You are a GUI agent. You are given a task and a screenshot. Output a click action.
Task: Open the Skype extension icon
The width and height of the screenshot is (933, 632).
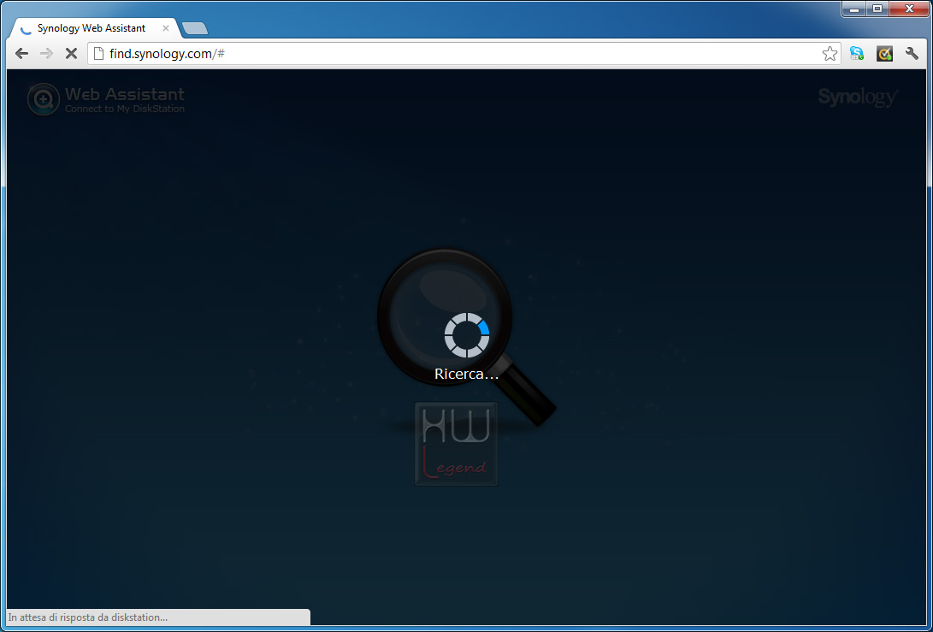click(x=857, y=54)
